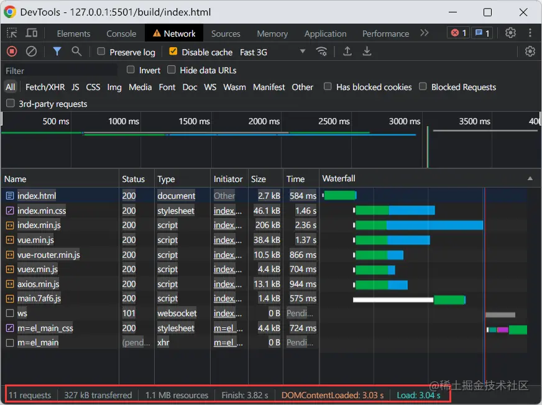
Task: Activate the inspect element picker icon
Action: pos(12,33)
